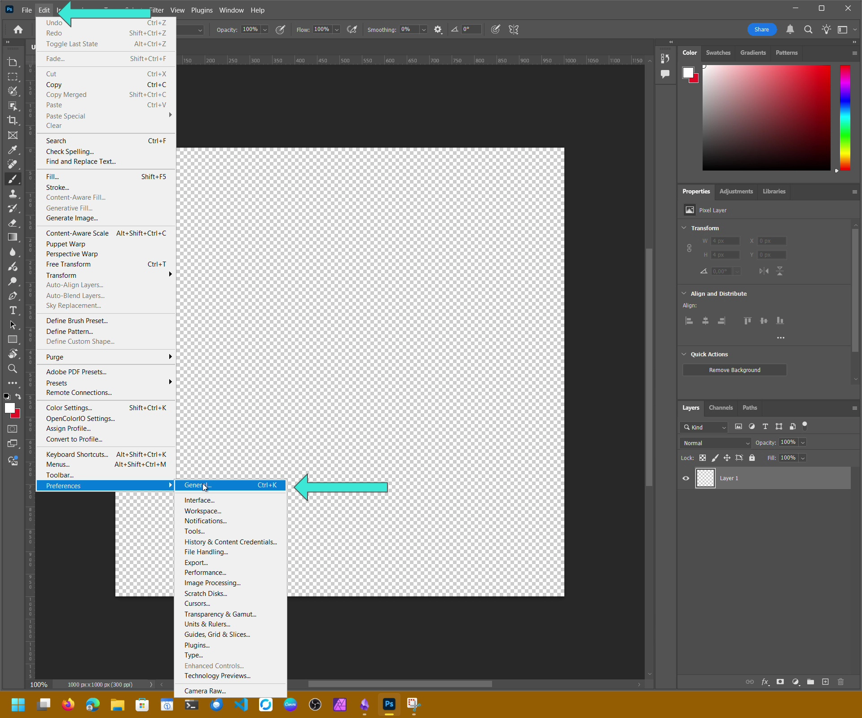Screen dimensions: 862x718
Task: Open smoothing options gear icon
Action: [x=438, y=30]
